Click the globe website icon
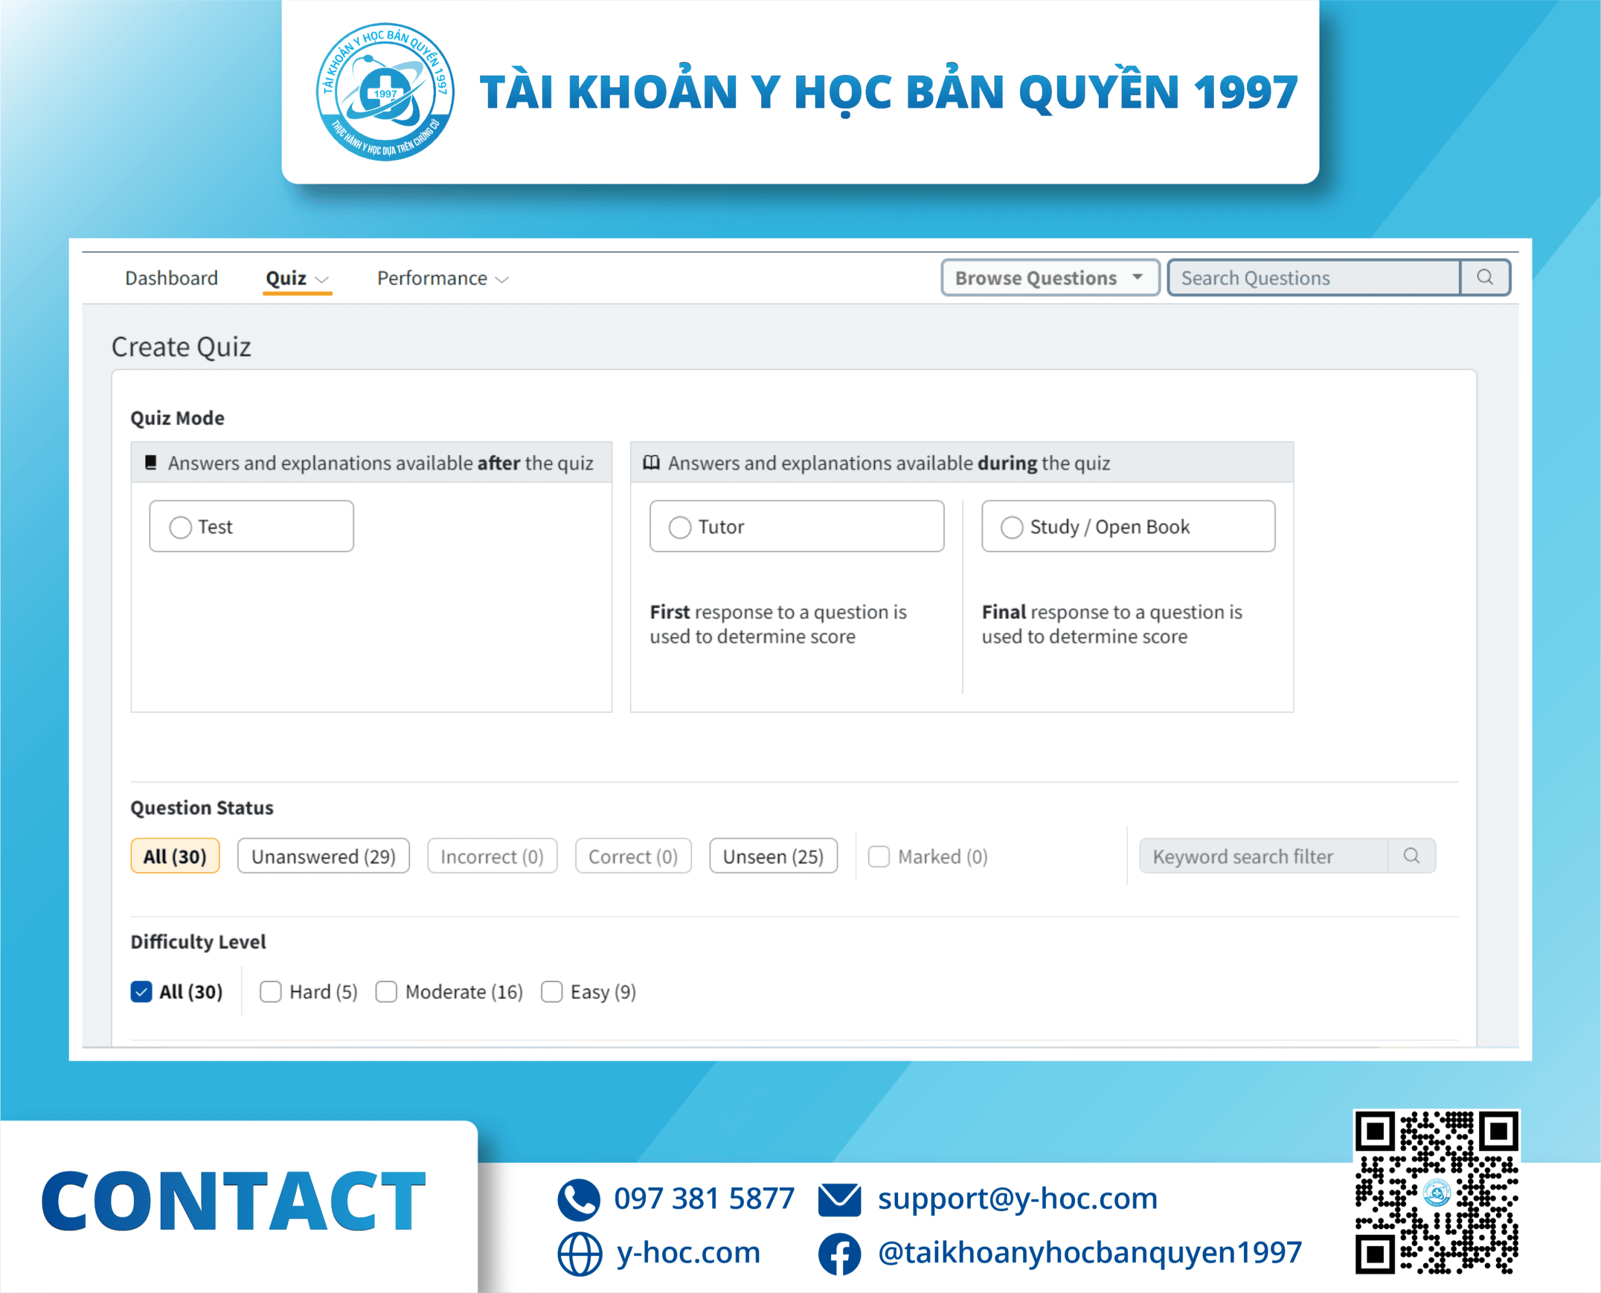 [x=579, y=1254]
